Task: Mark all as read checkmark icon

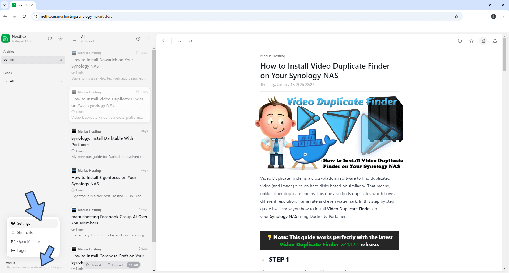Action: [138, 39]
